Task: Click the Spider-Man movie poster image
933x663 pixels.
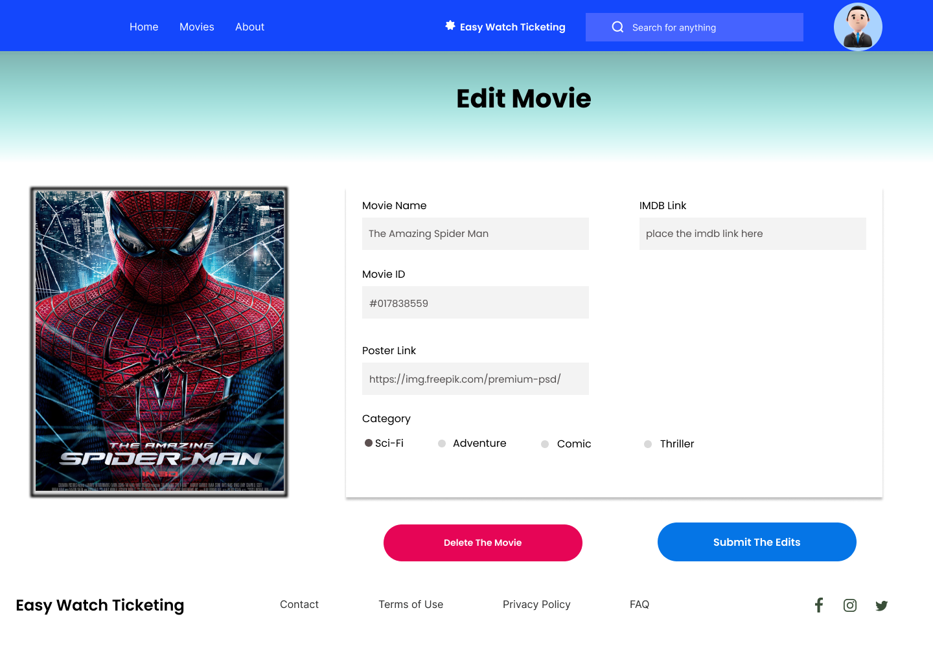Action: [159, 342]
